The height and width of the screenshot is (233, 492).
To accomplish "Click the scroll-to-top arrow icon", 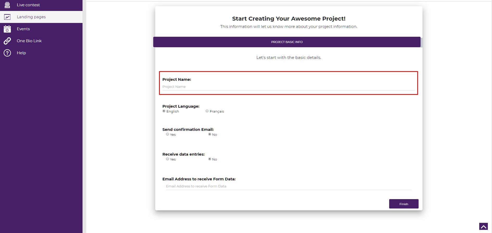I will 483,226.
